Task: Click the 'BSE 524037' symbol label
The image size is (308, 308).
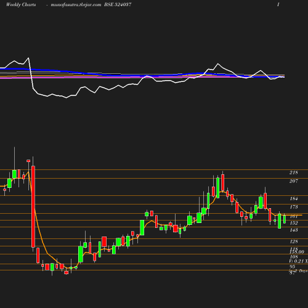Action: [118, 4]
